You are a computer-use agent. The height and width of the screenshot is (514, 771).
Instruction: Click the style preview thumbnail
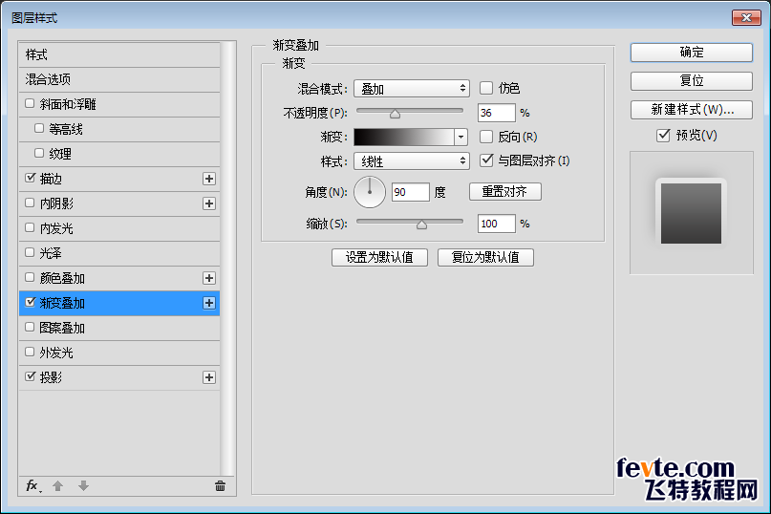tap(691, 213)
